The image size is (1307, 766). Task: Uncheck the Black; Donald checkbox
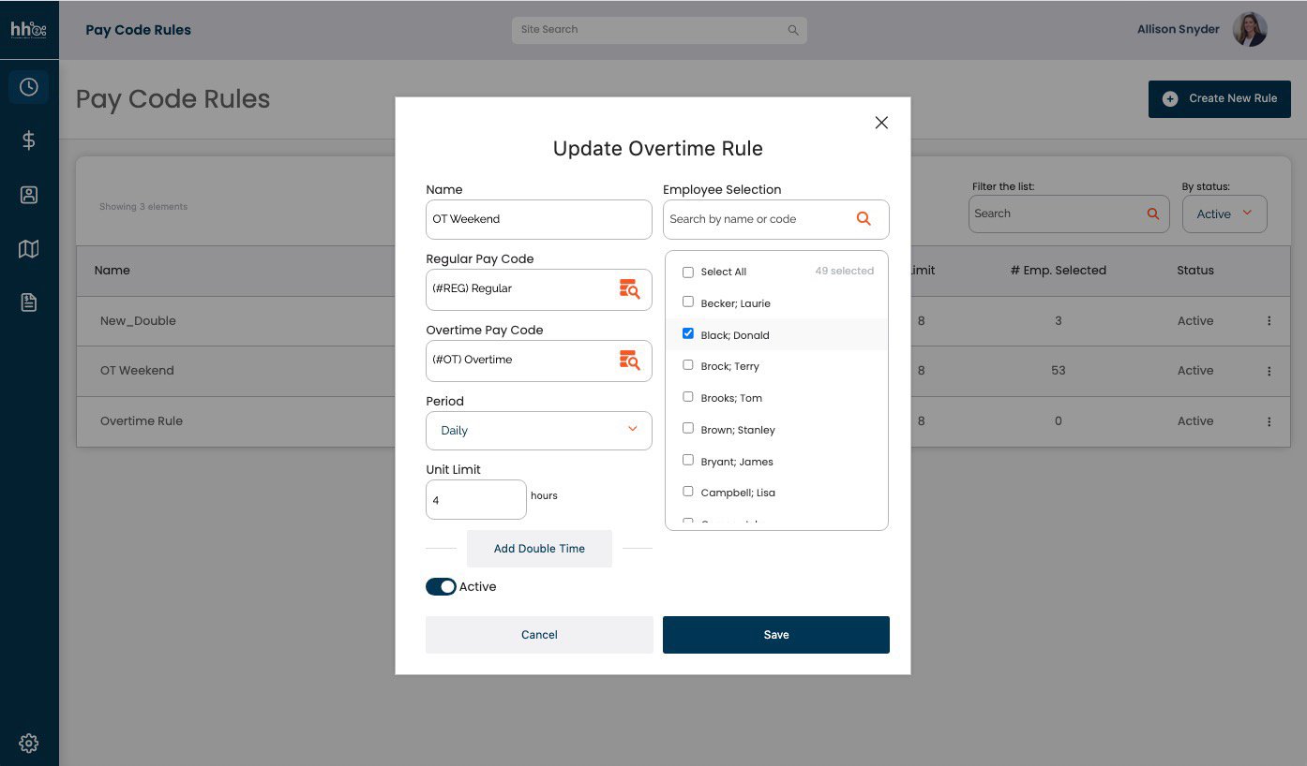[x=688, y=334]
